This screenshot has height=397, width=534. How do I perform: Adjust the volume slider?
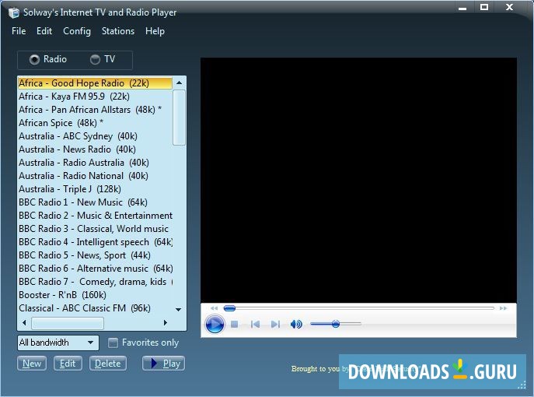[x=336, y=324]
